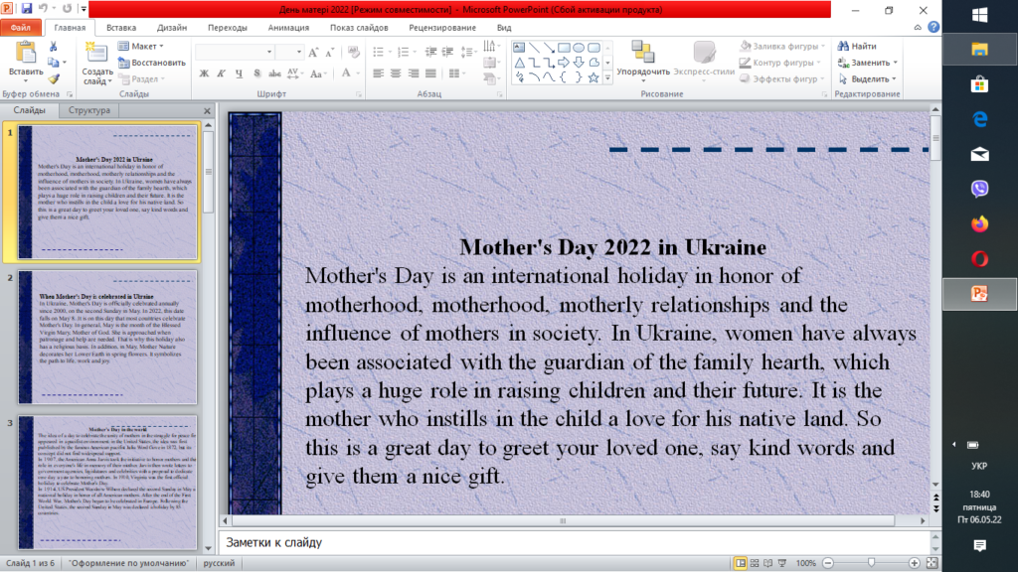
Task: Toggle bold Ж formatting
Action: (204, 73)
